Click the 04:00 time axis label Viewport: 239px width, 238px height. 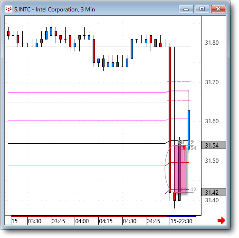[82, 221]
